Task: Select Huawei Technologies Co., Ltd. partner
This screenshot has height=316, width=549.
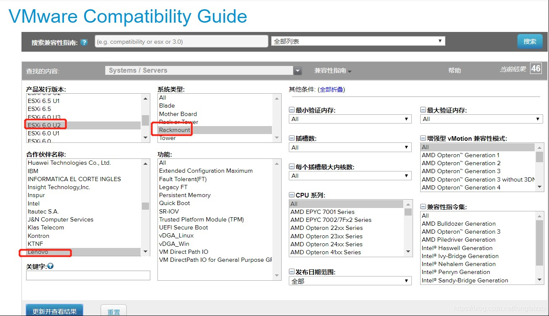Action: pyautogui.click(x=83, y=163)
